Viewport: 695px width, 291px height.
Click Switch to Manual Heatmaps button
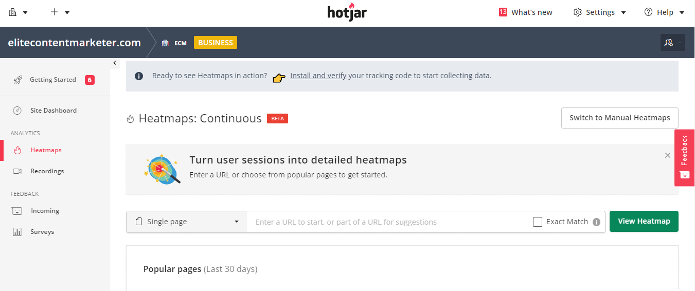(x=619, y=118)
